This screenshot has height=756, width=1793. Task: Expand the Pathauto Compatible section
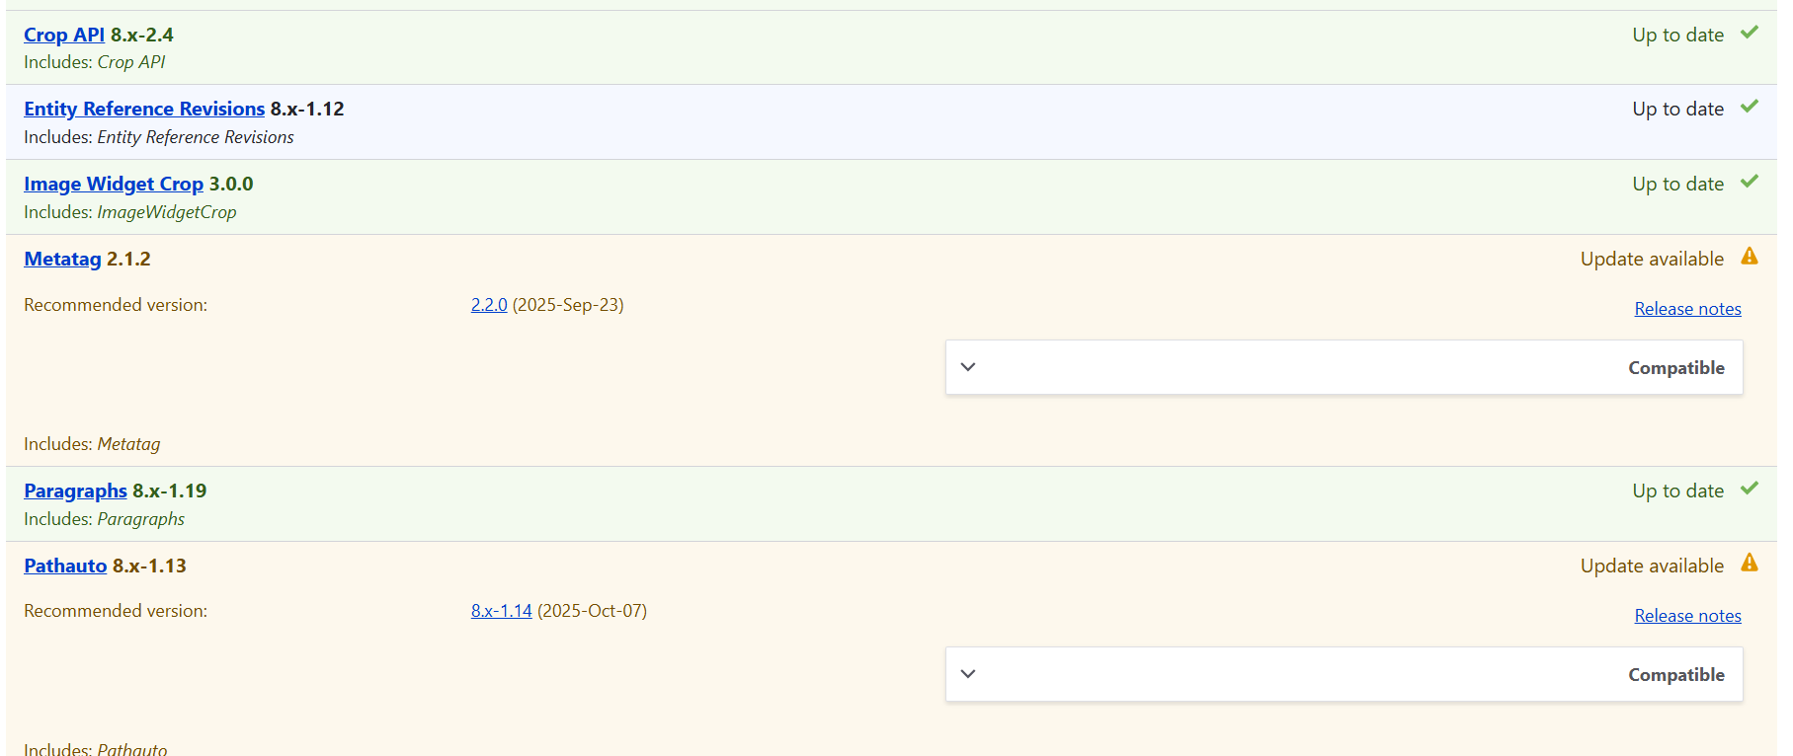click(x=968, y=673)
